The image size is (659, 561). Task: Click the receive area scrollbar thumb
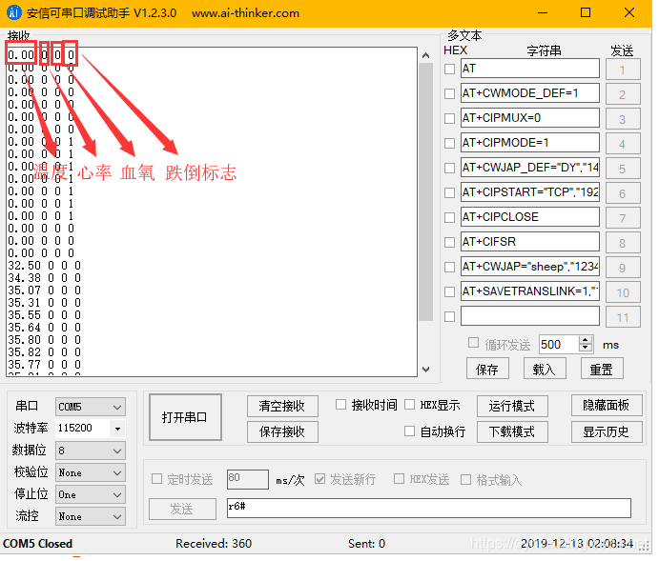425,191
